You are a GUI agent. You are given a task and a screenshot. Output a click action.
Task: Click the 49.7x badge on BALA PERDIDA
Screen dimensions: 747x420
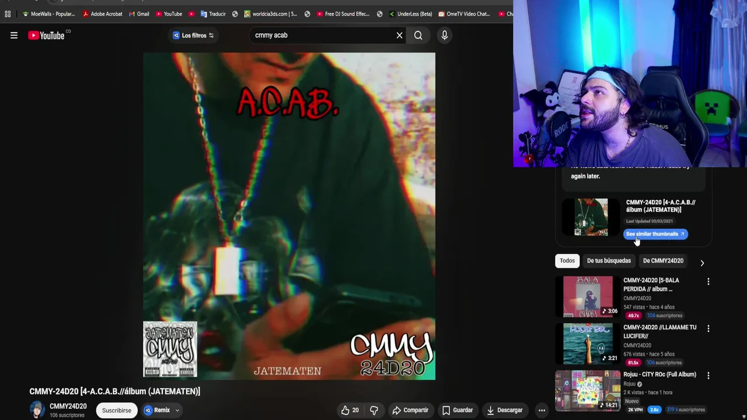click(x=633, y=316)
